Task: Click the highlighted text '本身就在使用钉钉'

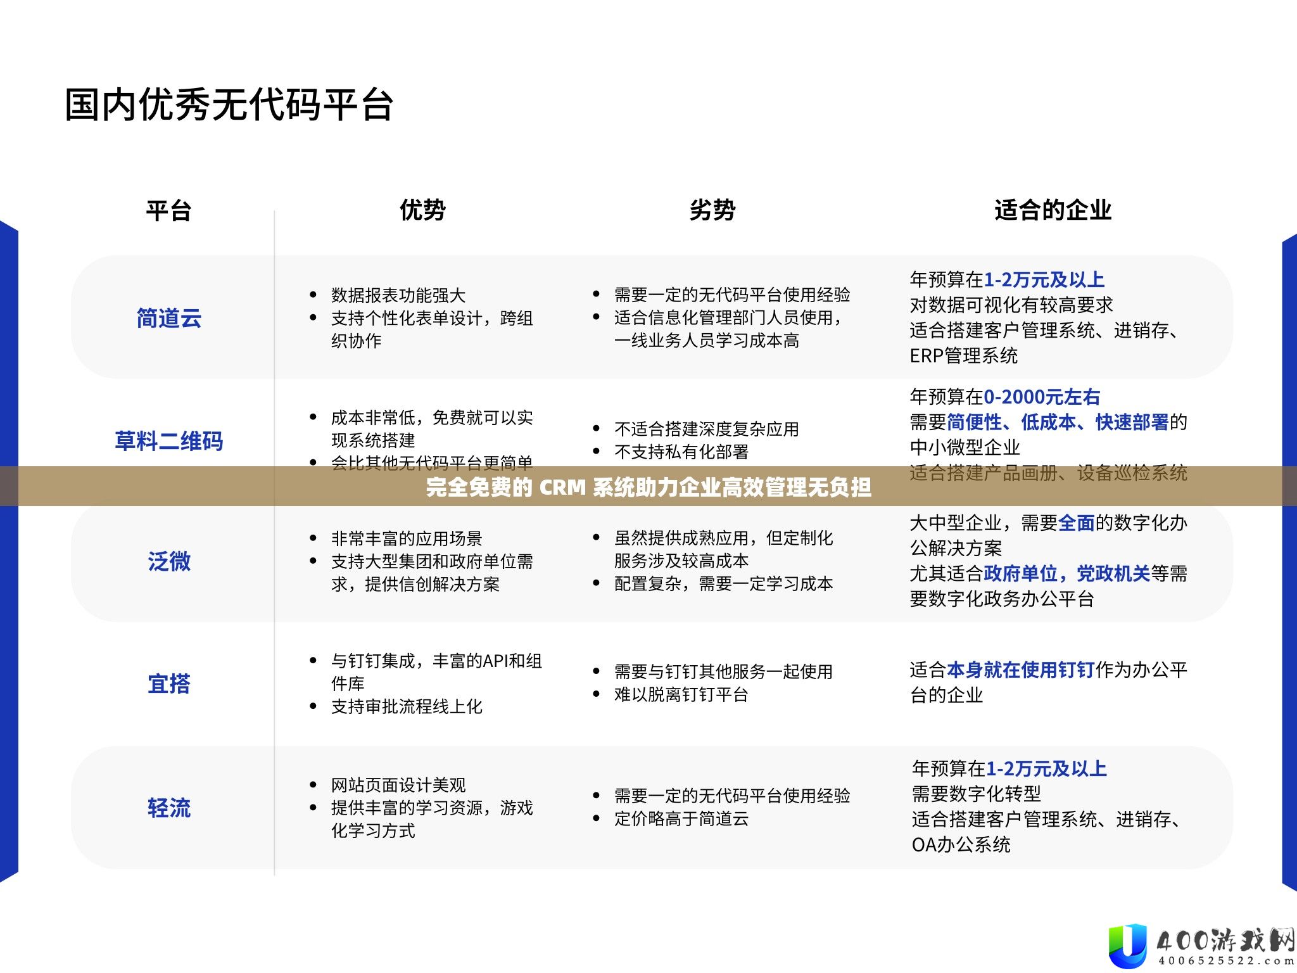Action: click(1021, 670)
